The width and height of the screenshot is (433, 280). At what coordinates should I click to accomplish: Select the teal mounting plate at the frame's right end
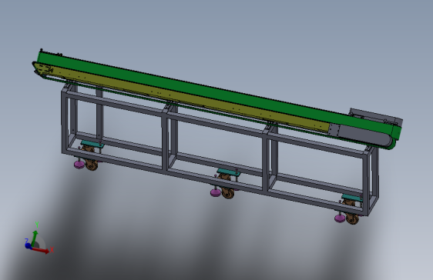352,198
